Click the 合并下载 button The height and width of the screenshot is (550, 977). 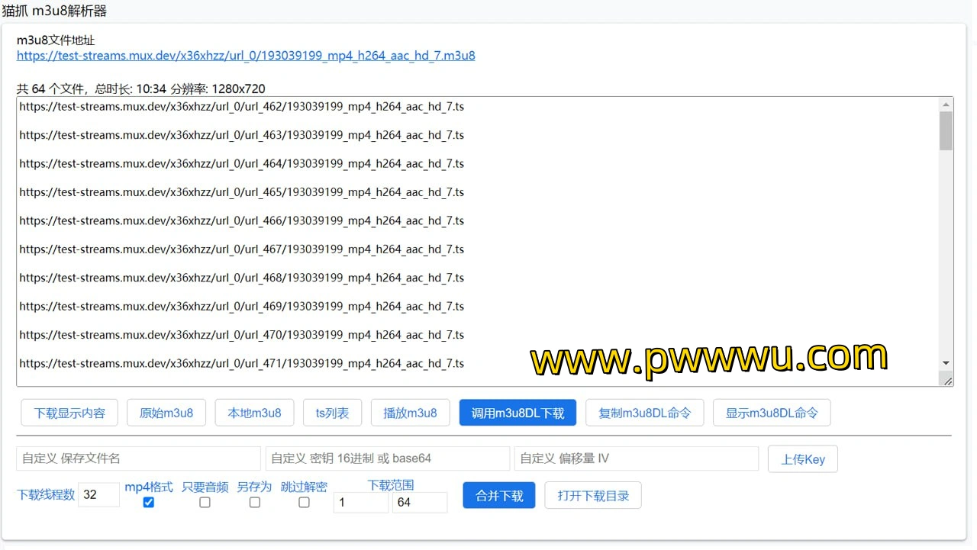pos(499,495)
